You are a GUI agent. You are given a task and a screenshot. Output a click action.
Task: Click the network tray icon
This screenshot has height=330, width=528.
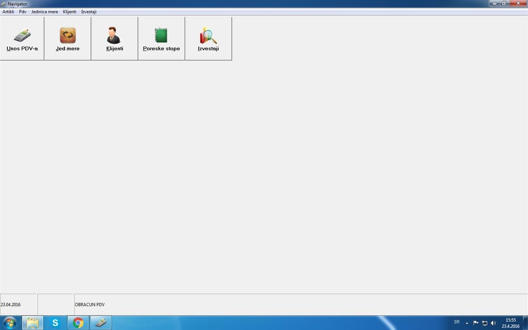(x=485, y=323)
